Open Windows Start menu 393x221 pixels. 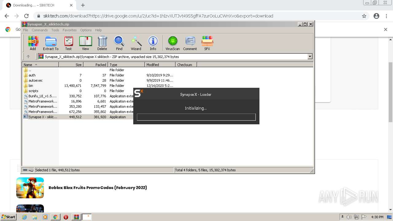[9, 217]
